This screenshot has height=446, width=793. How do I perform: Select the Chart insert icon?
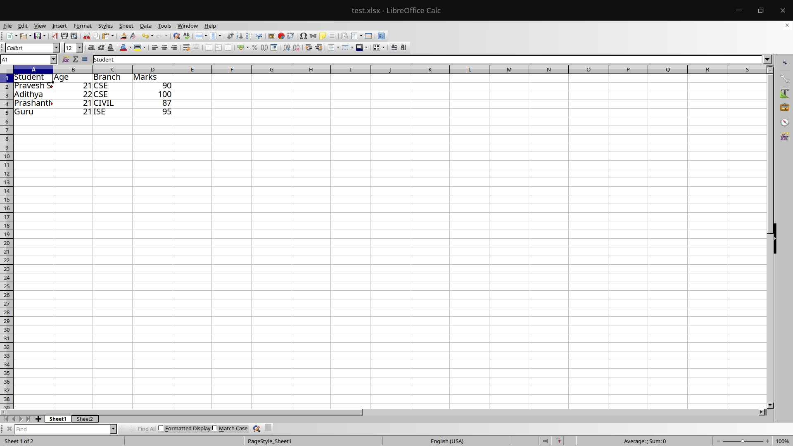282,36
